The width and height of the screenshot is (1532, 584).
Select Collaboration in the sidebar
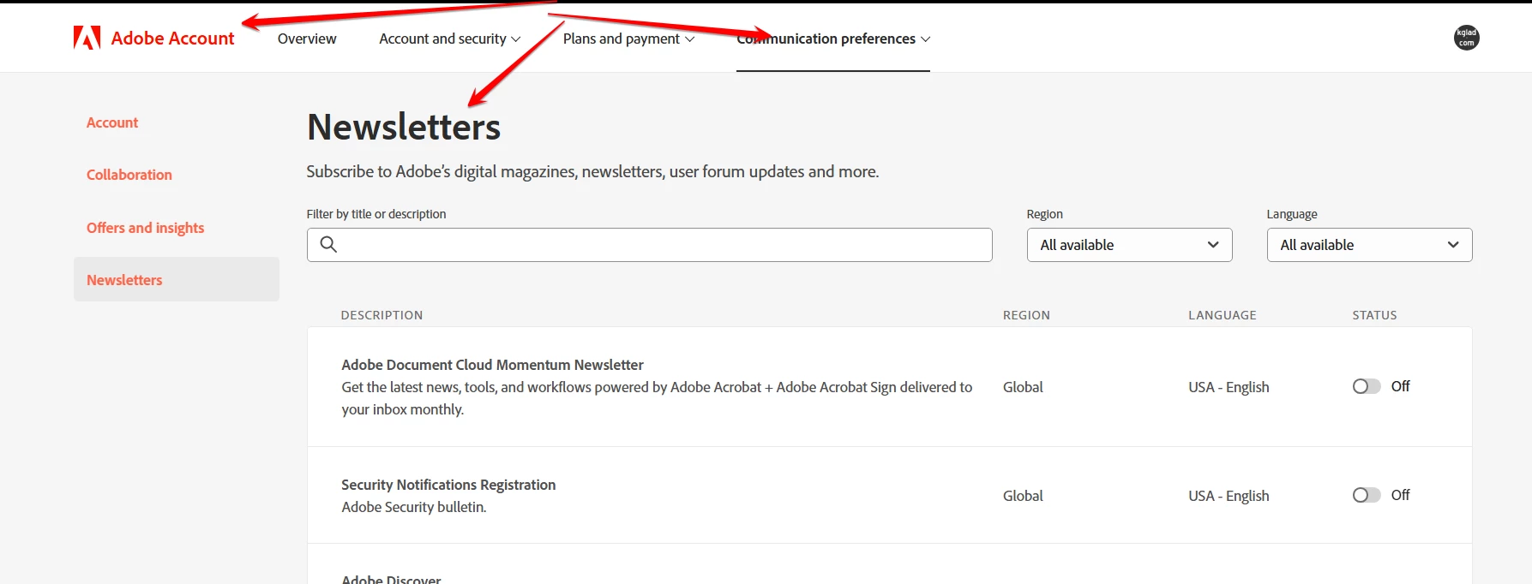click(x=129, y=175)
